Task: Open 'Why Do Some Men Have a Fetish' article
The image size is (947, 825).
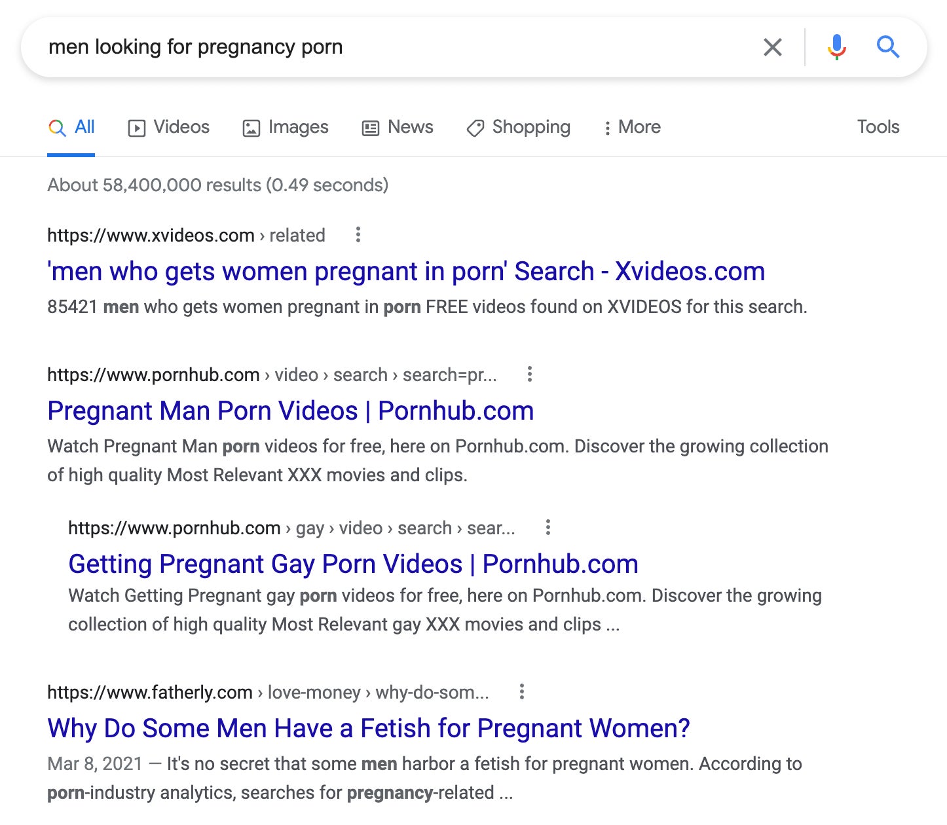Action: pyautogui.click(x=369, y=728)
